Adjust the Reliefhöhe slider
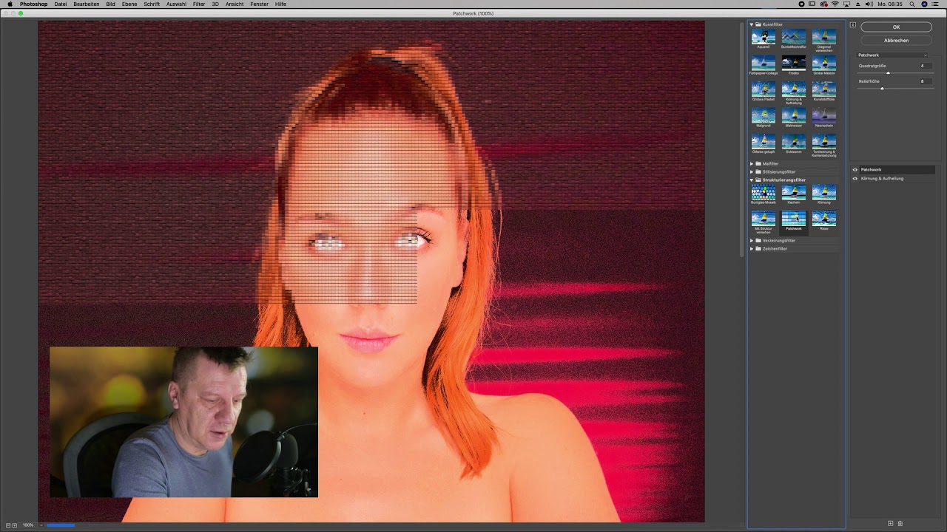The width and height of the screenshot is (947, 532). pyautogui.click(x=882, y=89)
